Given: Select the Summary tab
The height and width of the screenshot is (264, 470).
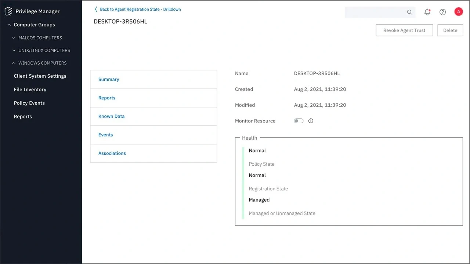Looking at the screenshot, I should (109, 80).
